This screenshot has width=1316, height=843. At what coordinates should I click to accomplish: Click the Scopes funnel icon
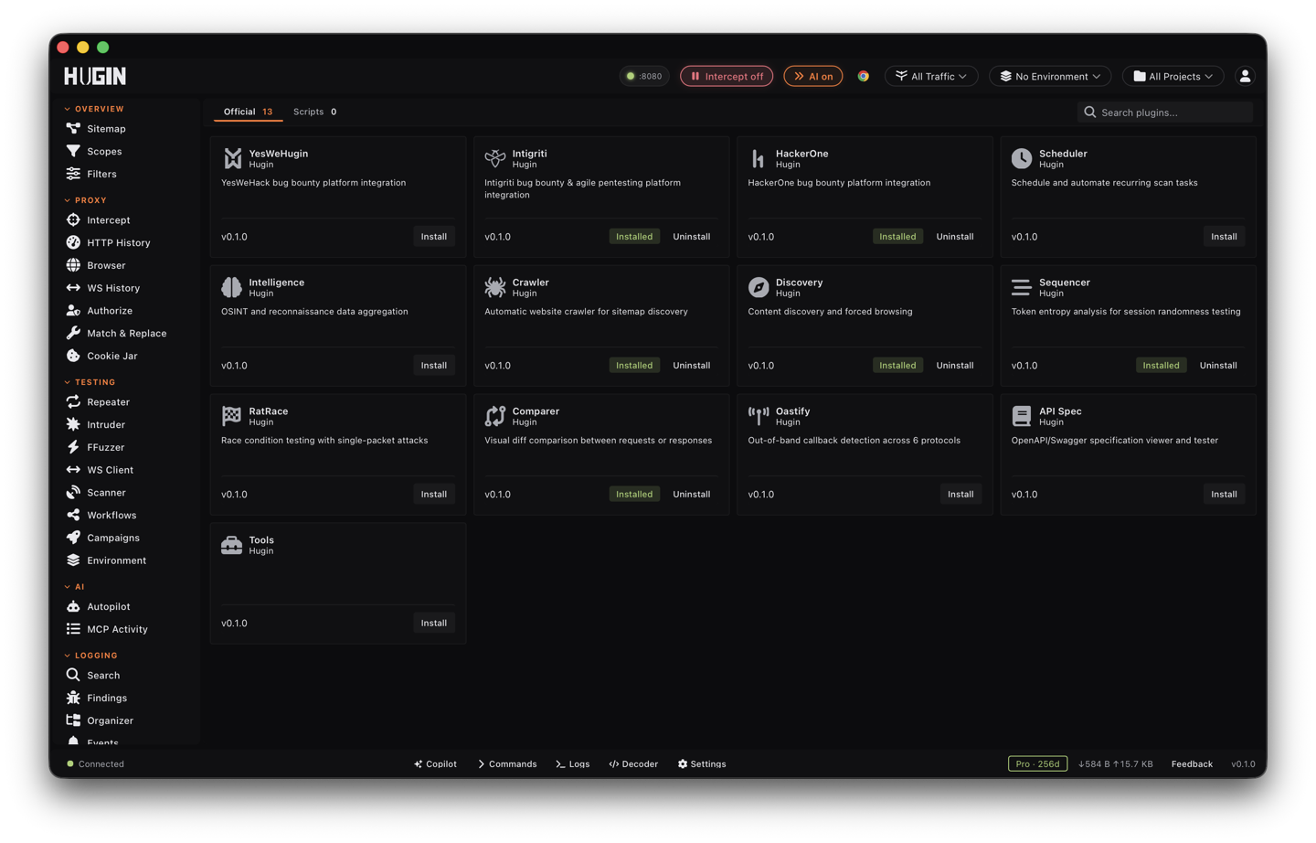click(x=73, y=151)
